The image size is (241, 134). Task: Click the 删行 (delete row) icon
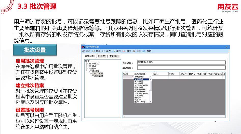(124, 51)
